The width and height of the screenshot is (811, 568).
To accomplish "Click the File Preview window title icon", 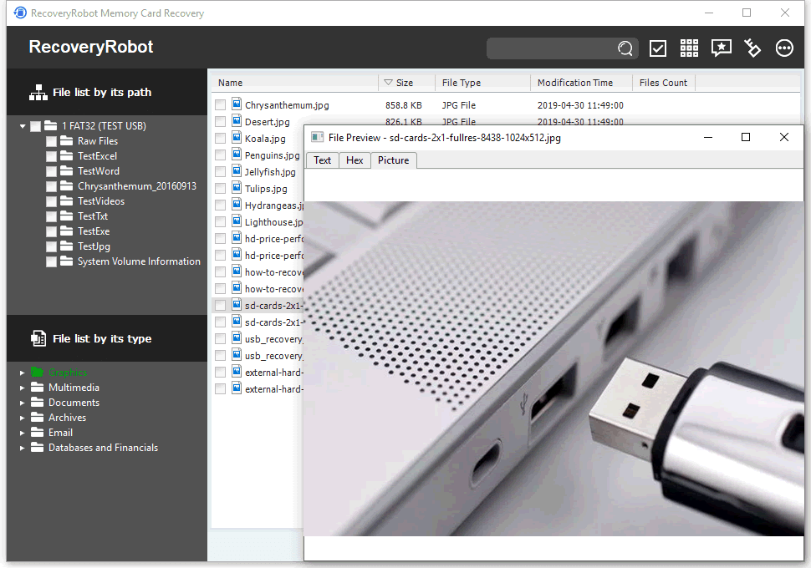I will [317, 138].
